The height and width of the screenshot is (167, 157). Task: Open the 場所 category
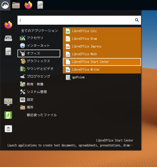[39, 107]
